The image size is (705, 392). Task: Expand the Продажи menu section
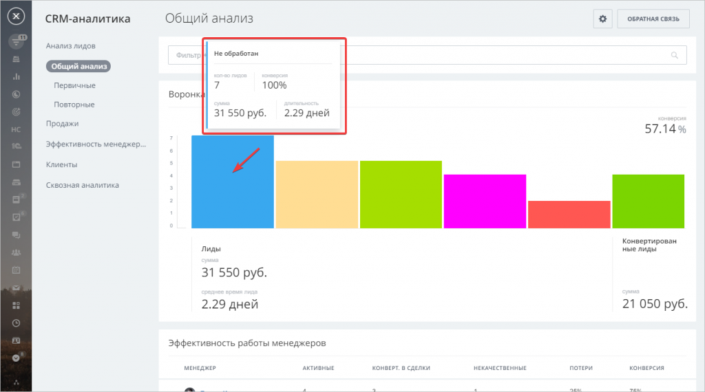[62, 124]
